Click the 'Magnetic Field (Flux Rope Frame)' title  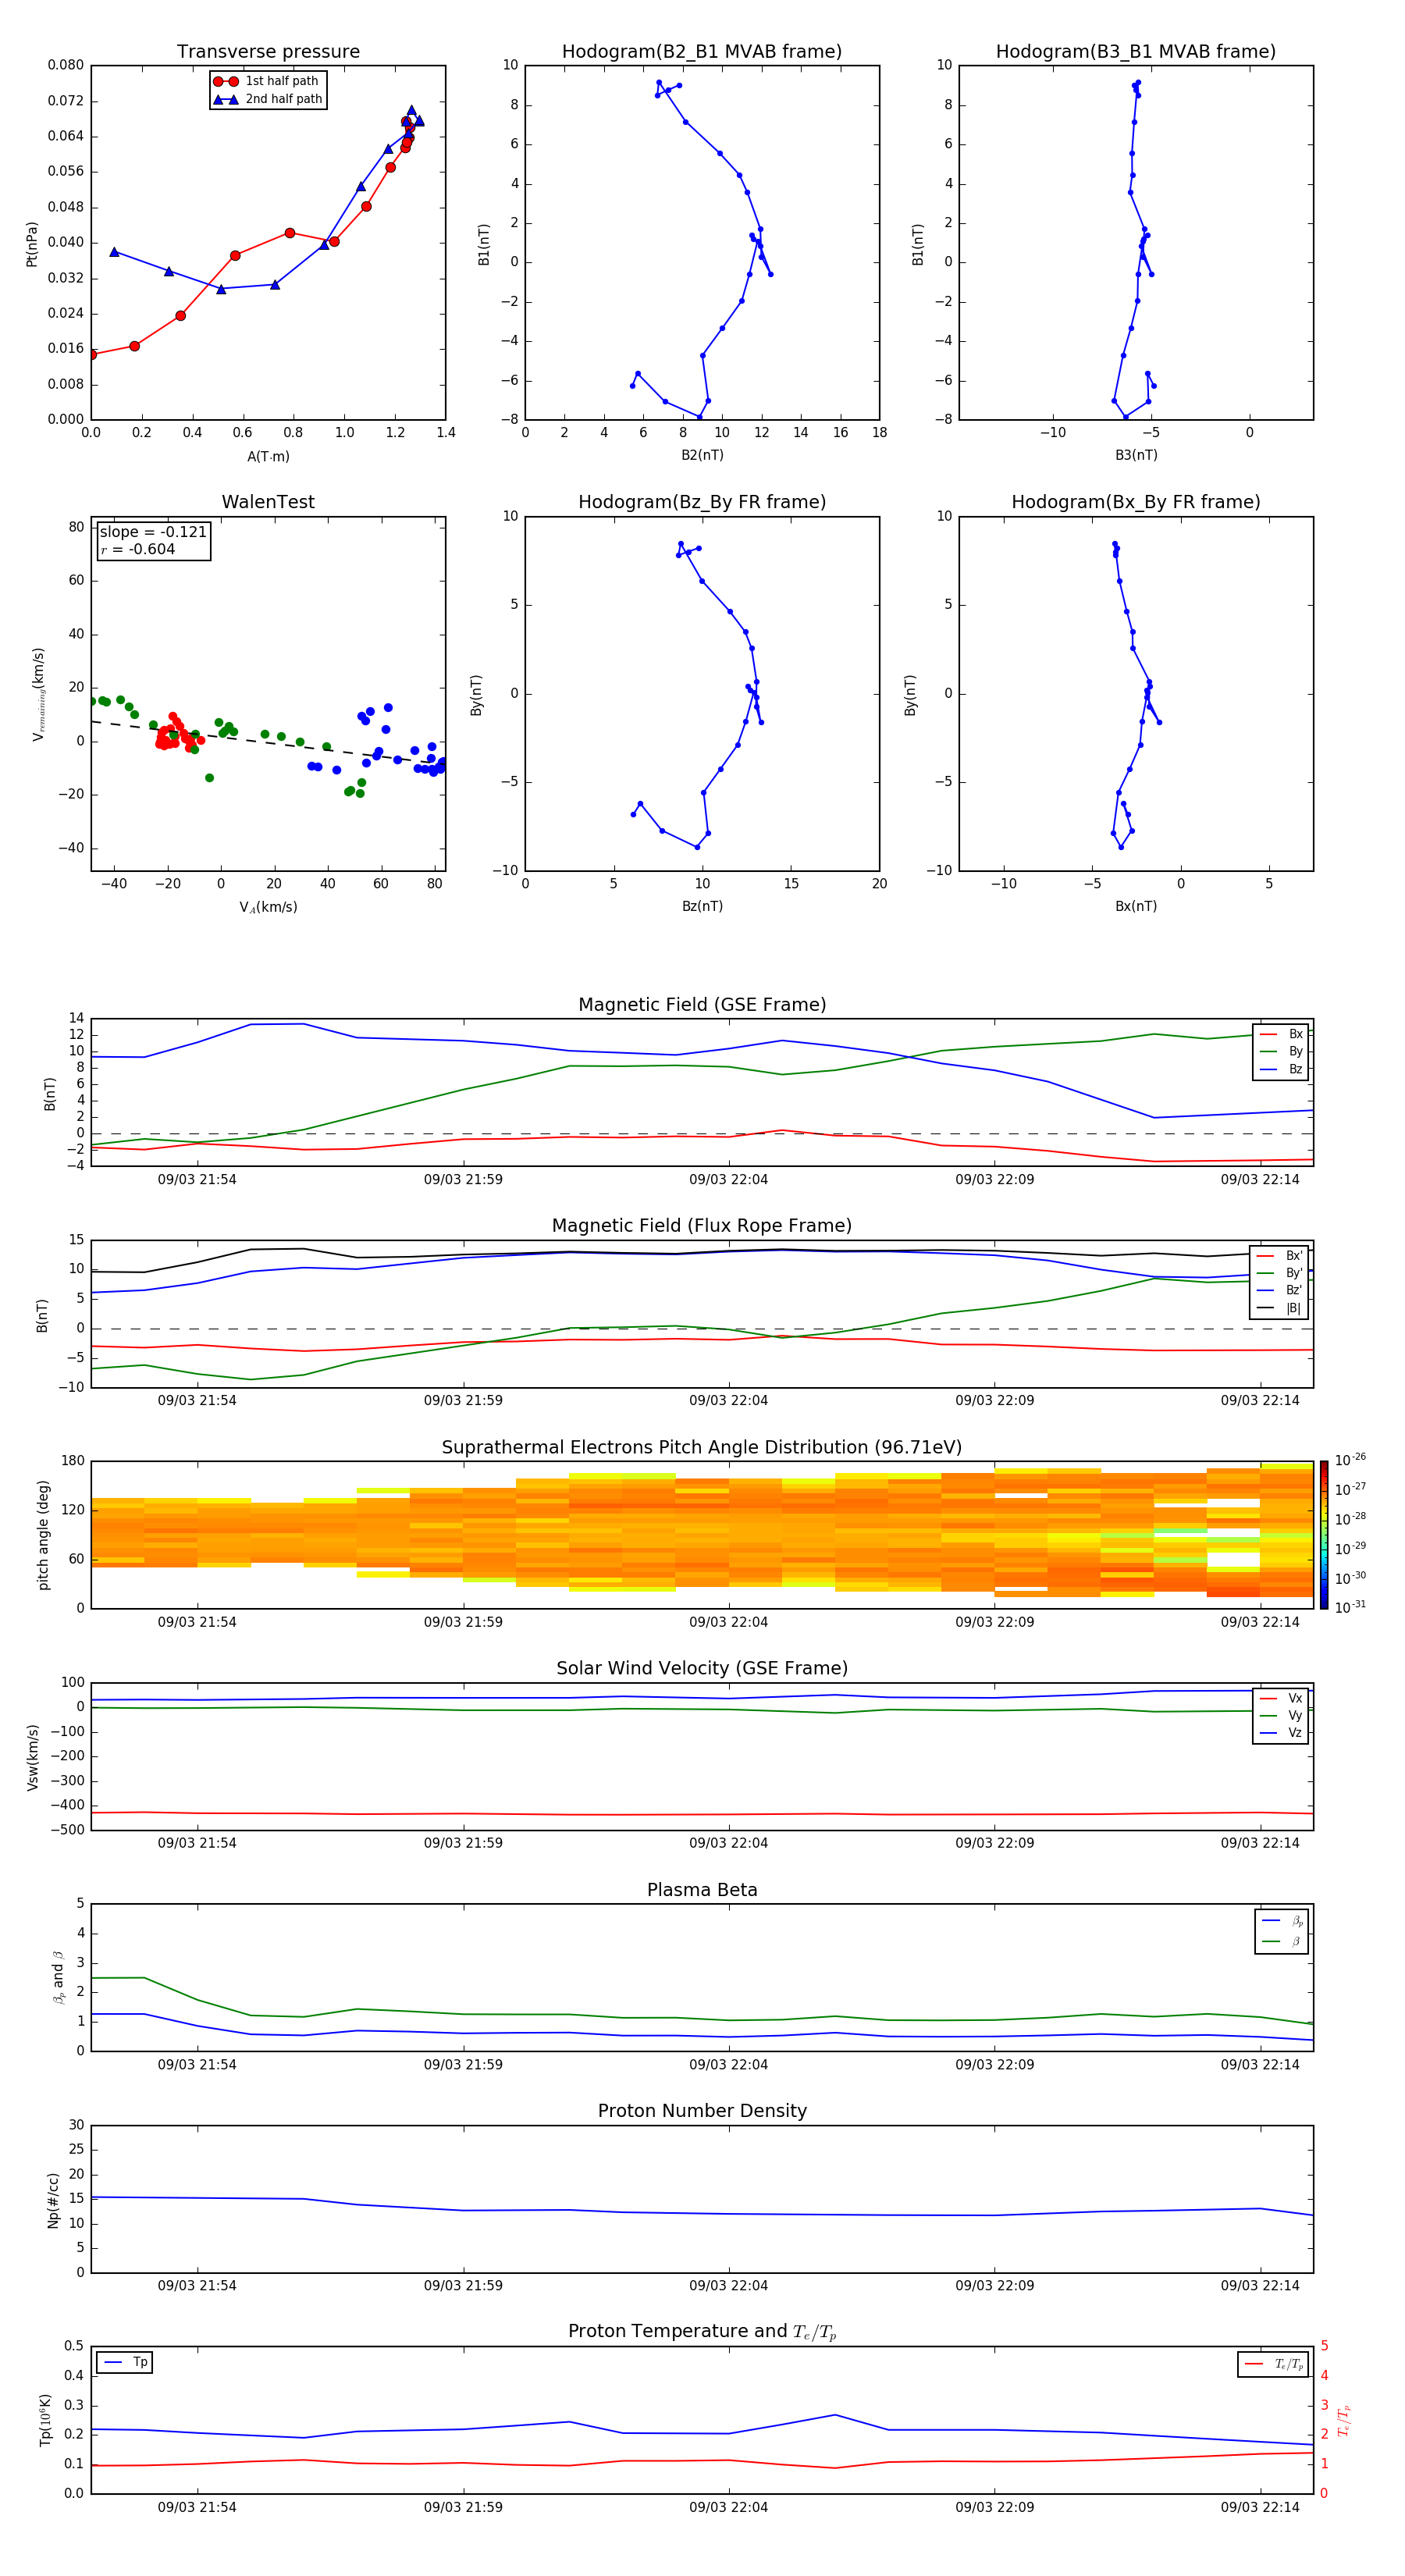702,1226
